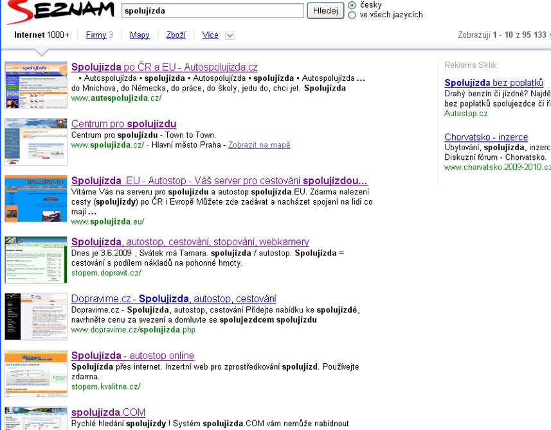The height and width of the screenshot is (430, 551).
Task: Open the Zboží tab
Action: (x=176, y=35)
